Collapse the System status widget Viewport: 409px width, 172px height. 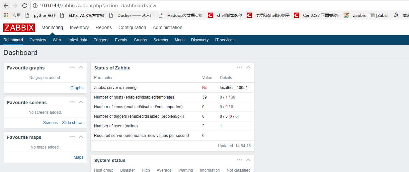point(248,160)
